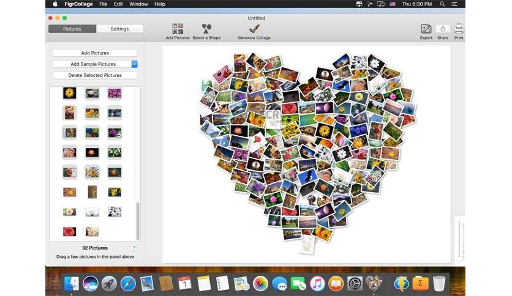Click the Delete Selected Pictures button

(95, 75)
